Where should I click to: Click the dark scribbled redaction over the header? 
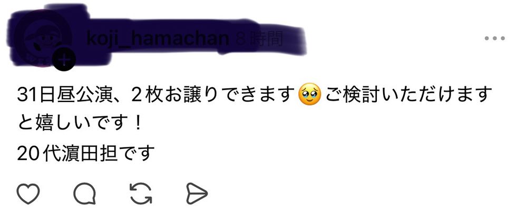pyautogui.click(x=158, y=35)
